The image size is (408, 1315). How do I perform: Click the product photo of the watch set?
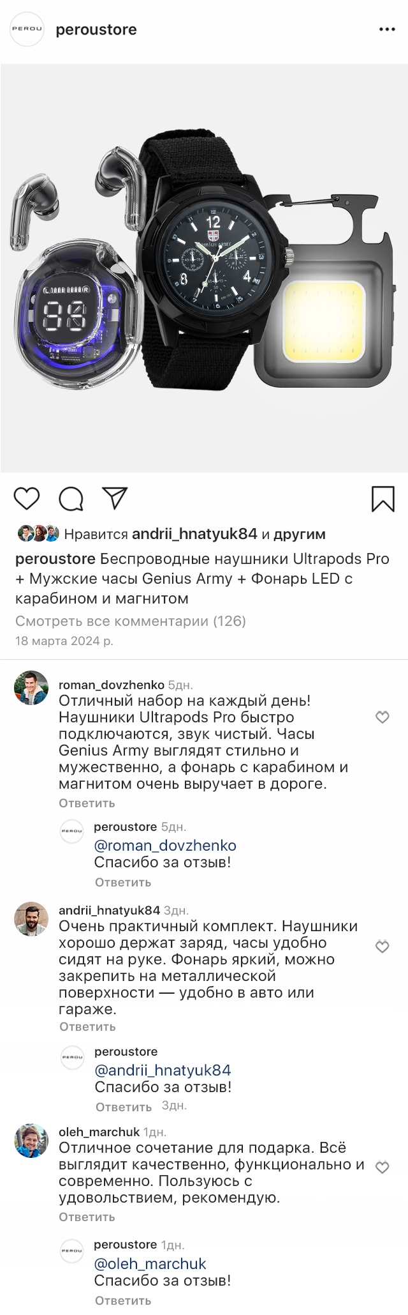[x=204, y=268]
